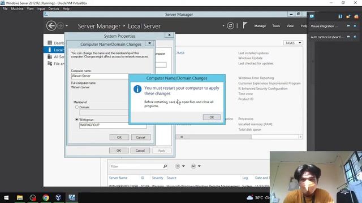Open the View menu in Server Manager header
The image size is (362, 203).
[x=290, y=26]
